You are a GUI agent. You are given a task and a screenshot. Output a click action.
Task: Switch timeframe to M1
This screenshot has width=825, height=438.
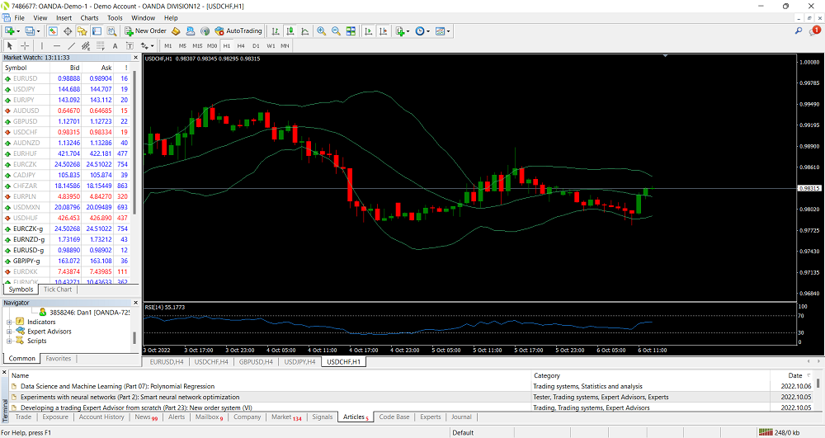click(167, 45)
